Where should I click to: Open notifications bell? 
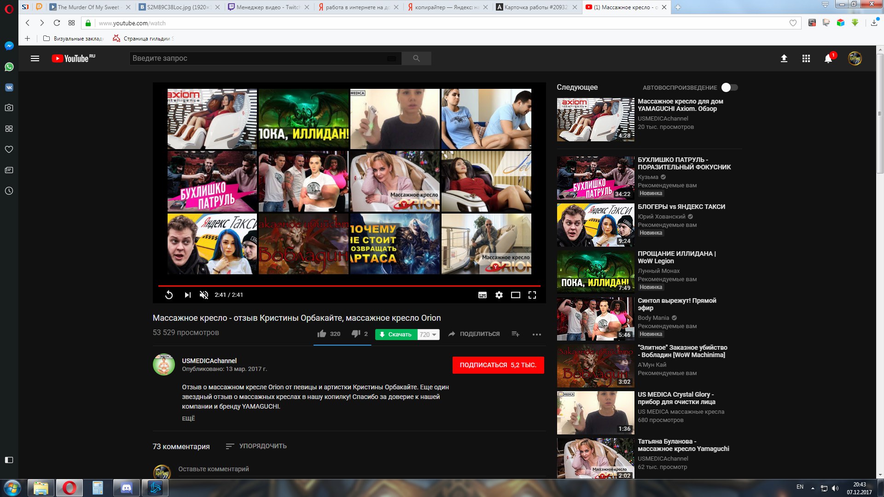[x=828, y=58]
